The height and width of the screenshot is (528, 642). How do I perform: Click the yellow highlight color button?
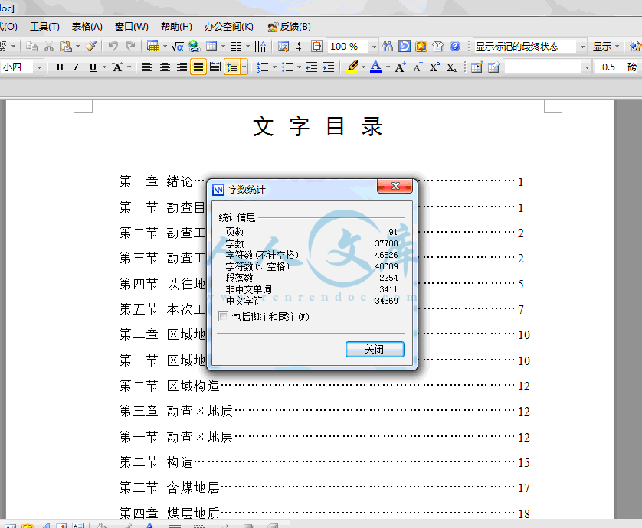pyautogui.click(x=352, y=67)
